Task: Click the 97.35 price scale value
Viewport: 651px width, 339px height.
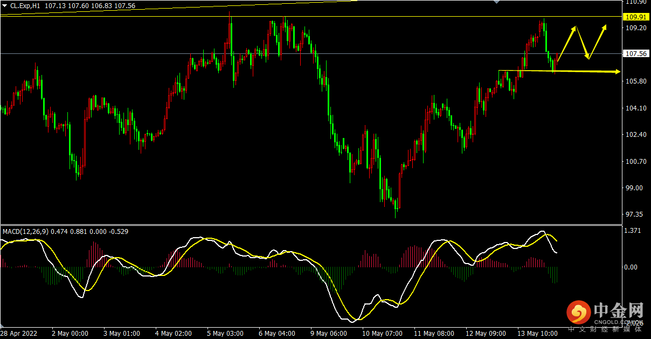Action: point(634,215)
